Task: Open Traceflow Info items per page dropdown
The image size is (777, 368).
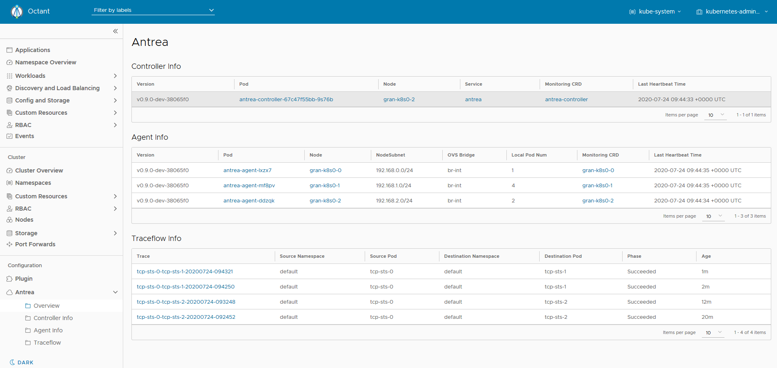Action: (x=713, y=333)
